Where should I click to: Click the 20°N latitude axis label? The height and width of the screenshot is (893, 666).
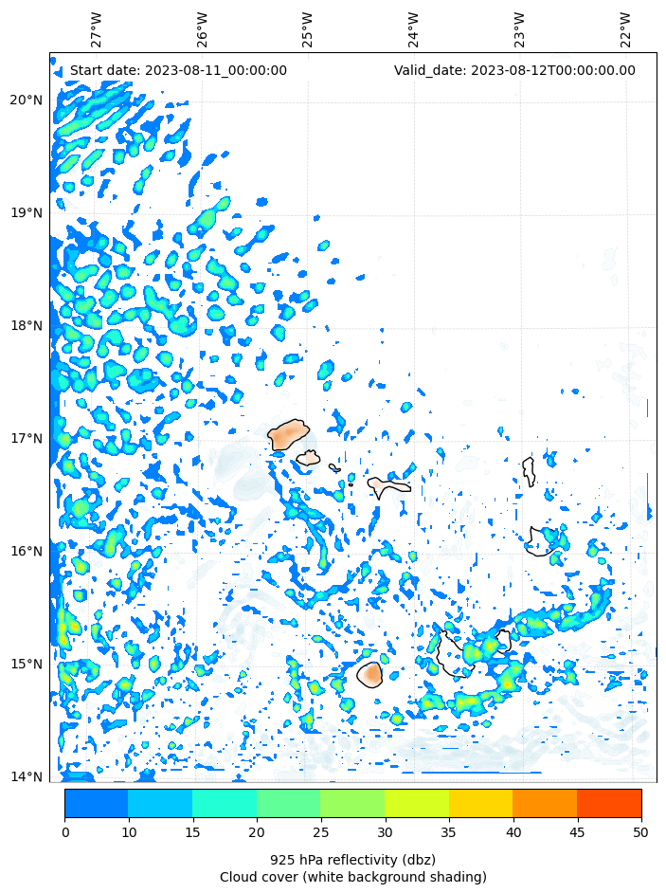pyautogui.click(x=26, y=100)
